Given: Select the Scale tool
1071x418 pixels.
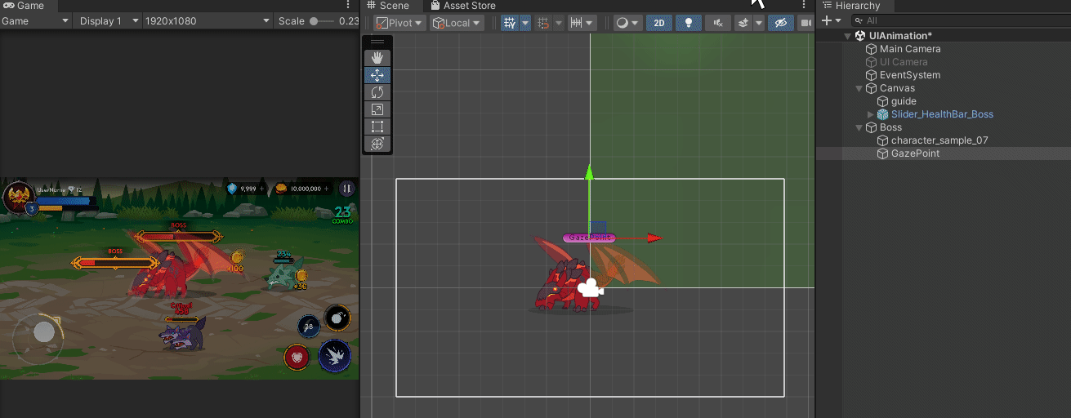Looking at the screenshot, I should 377,109.
